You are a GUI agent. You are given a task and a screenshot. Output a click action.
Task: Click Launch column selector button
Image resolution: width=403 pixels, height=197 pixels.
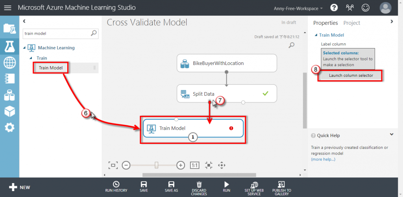coord(351,76)
